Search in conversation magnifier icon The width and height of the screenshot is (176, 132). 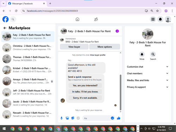[153, 54]
